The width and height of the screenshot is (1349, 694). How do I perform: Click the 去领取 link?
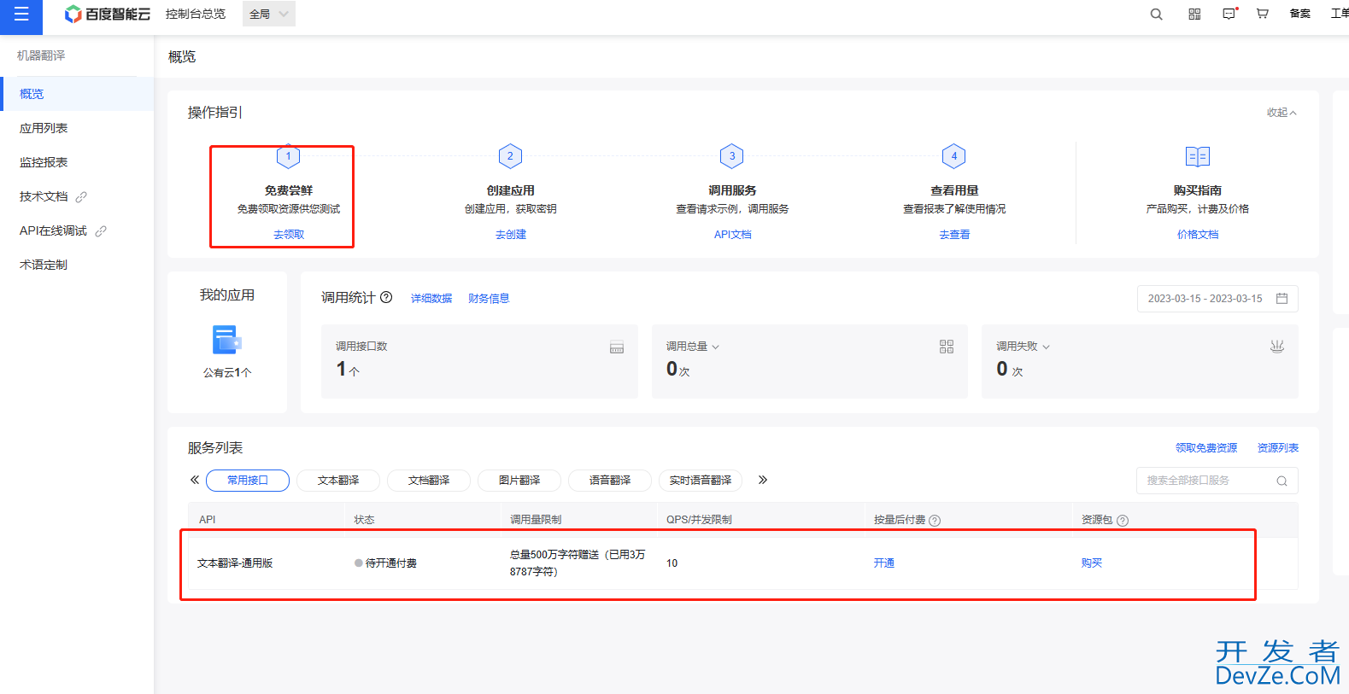click(x=289, y=235)
